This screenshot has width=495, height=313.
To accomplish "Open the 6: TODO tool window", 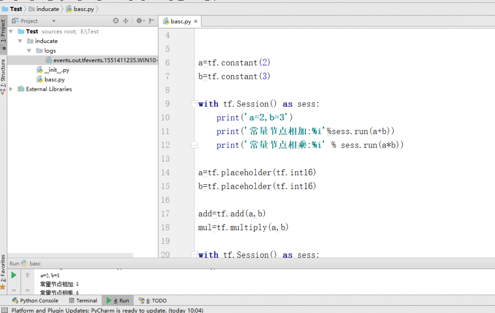I will click(x=153, y=300).
